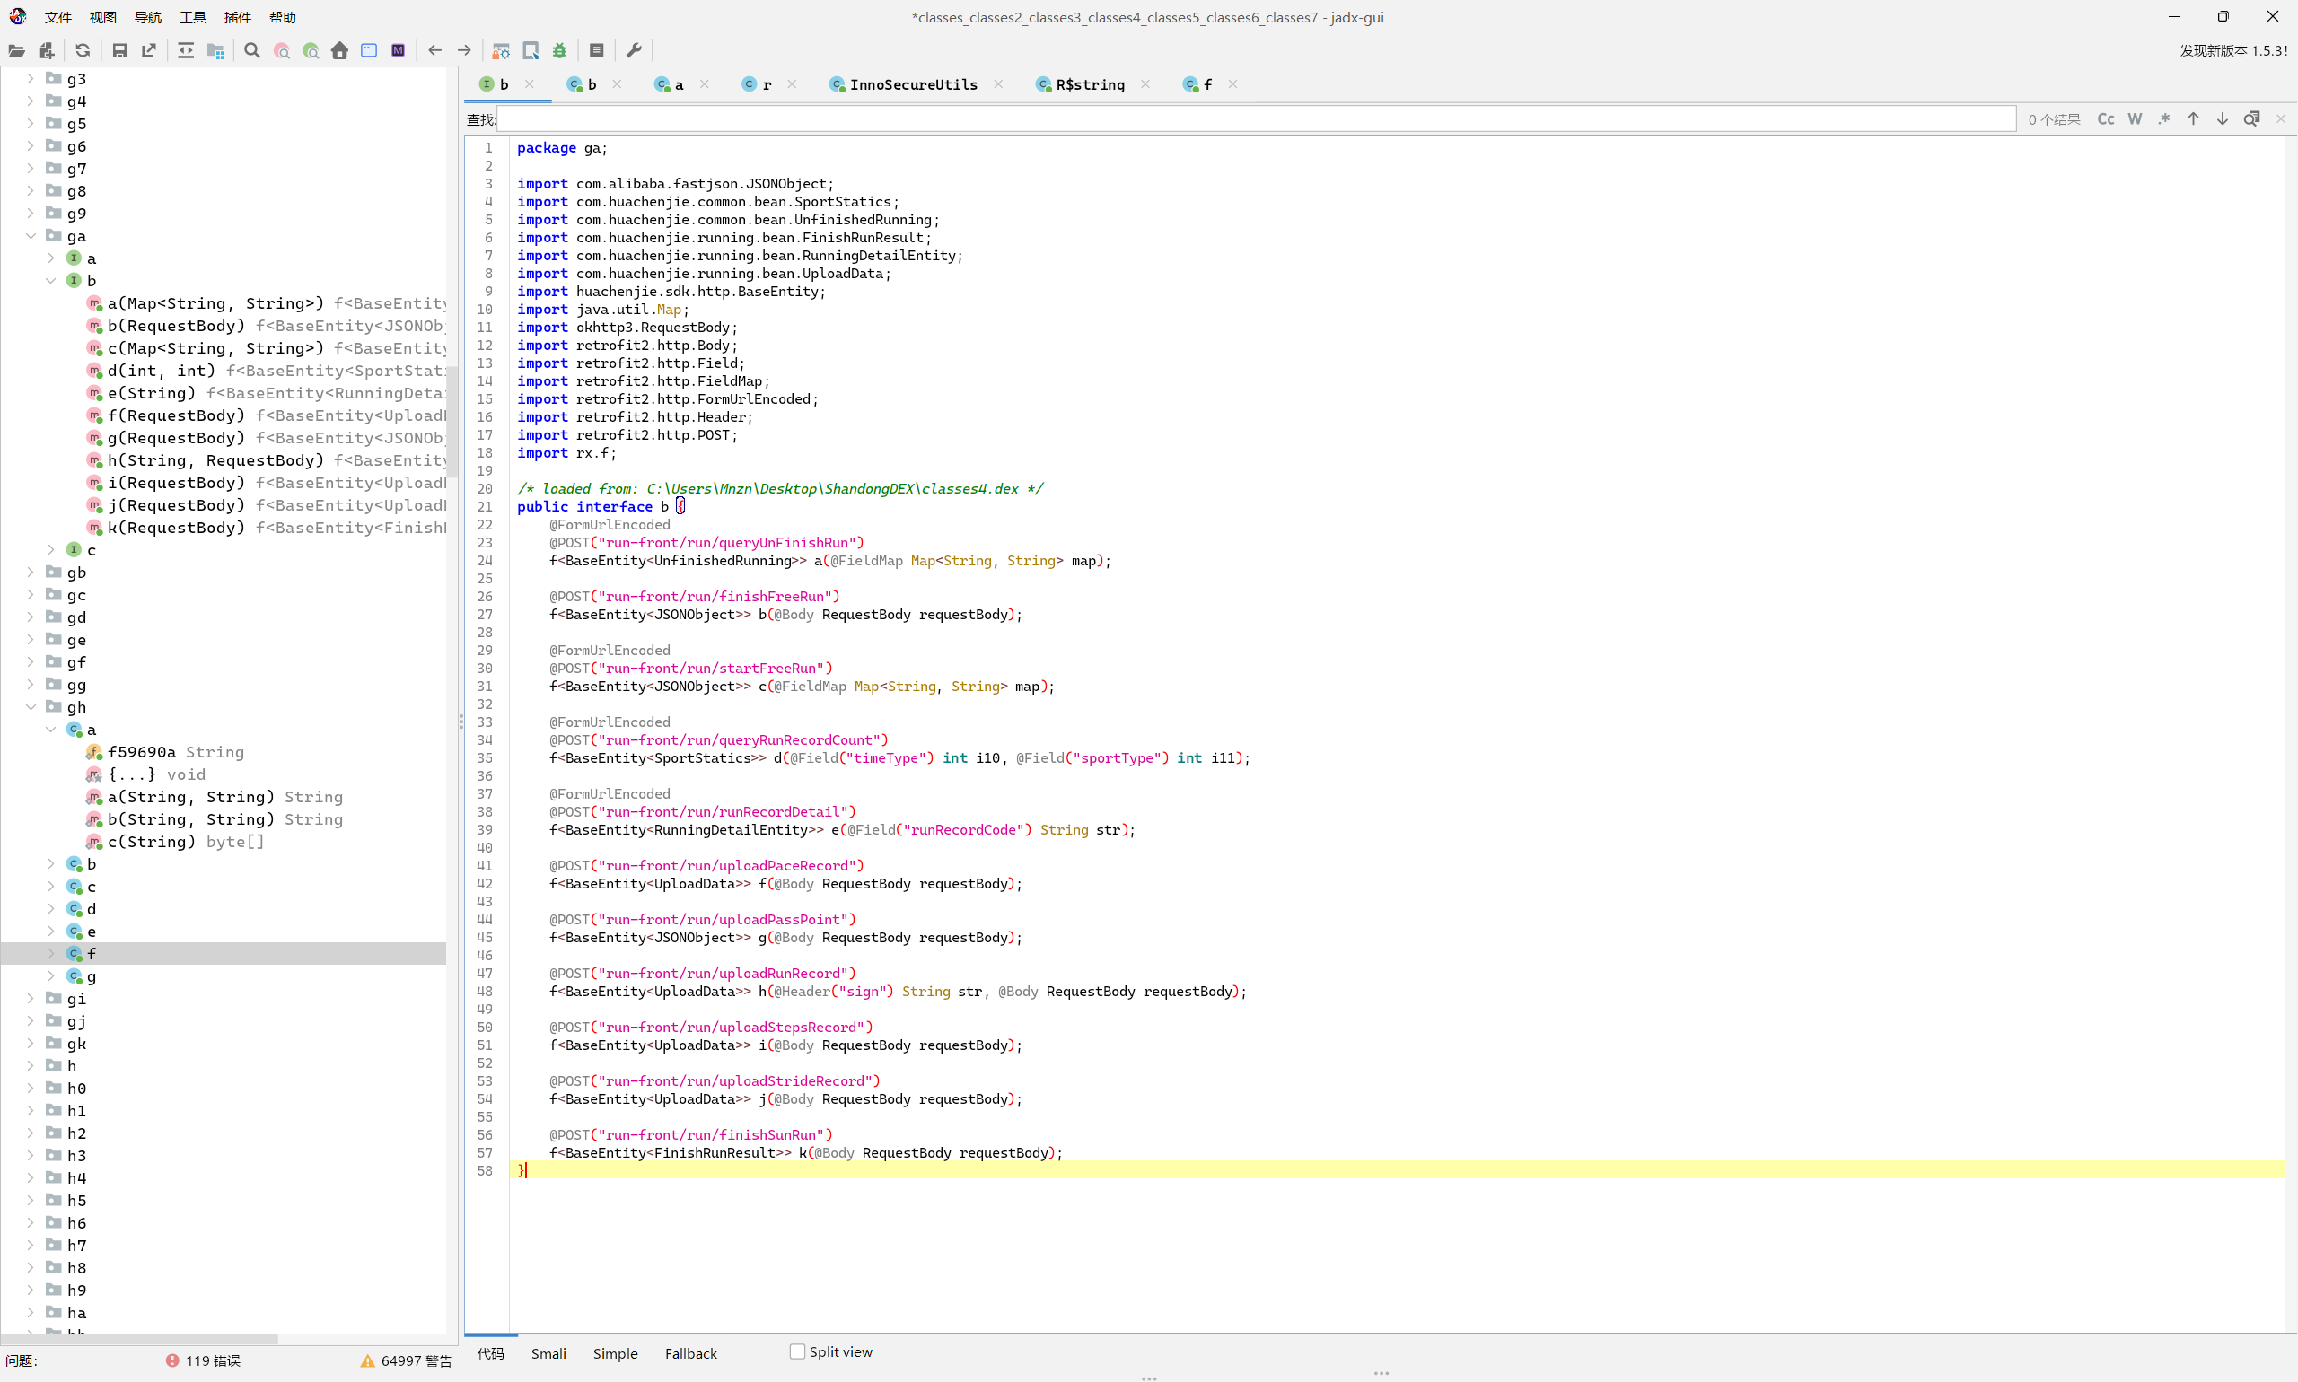Click the reload refresh icon
This screenshot has height=1382, width=2298.
(83, 50)
